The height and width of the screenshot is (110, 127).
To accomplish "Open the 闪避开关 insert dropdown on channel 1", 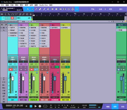I will (17, 28).
